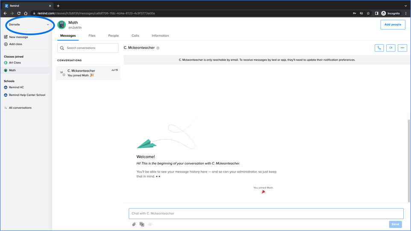Open the Chrome three-dot menu
The height and width of the screenshot is (231, 411).
tap(406, 13)
